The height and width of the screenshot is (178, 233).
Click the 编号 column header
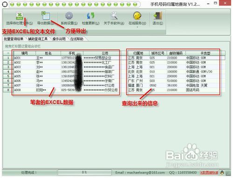click(x=25, y=53)
